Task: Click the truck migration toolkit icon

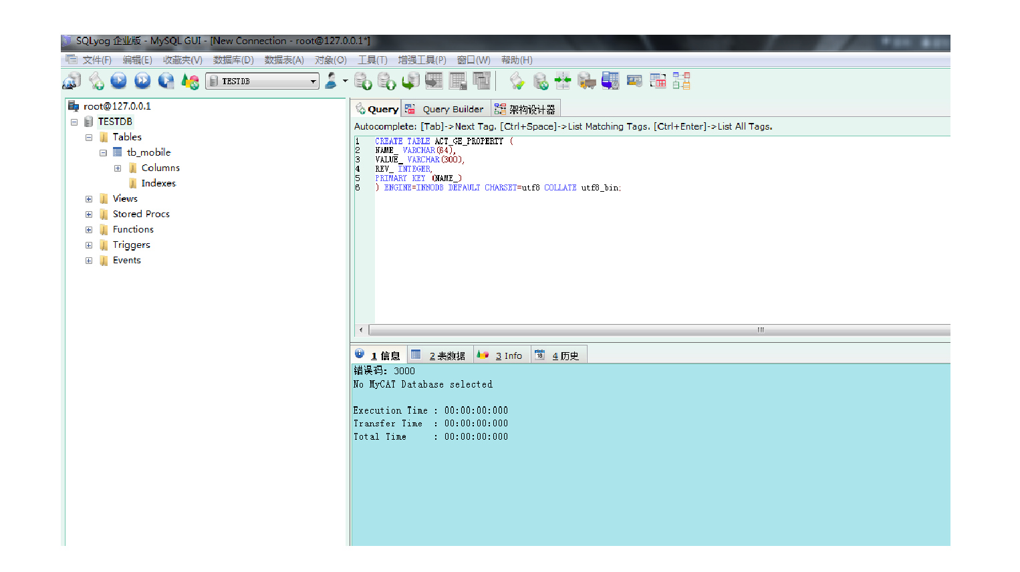Action: pyautogui.click(x=586, y=81)
